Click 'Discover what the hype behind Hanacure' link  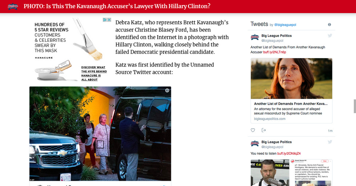[x=94, y=73]
